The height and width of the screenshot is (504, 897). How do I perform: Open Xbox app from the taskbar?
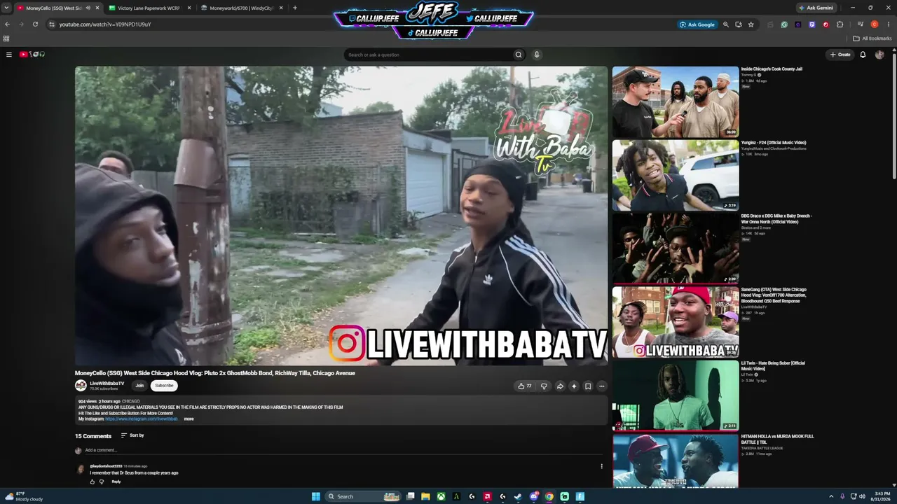[441, 497]
